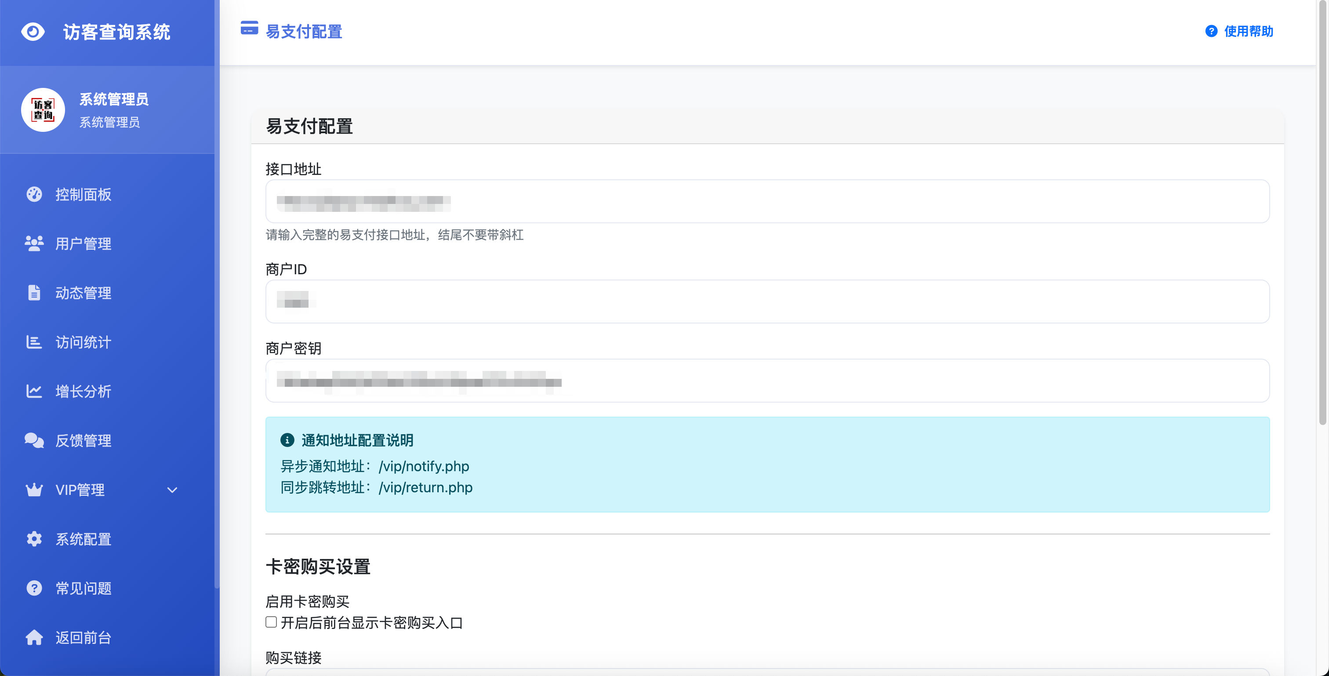The image size is (1329, 676).
Task: Click 返回前台 to go to frontend
Action: coord(83,637)
